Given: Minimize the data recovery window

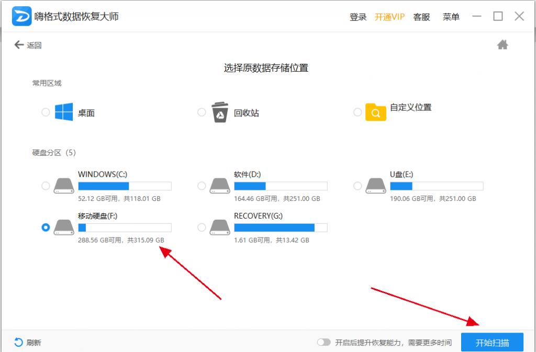Looking at the screenshot, I should (476, 16).
